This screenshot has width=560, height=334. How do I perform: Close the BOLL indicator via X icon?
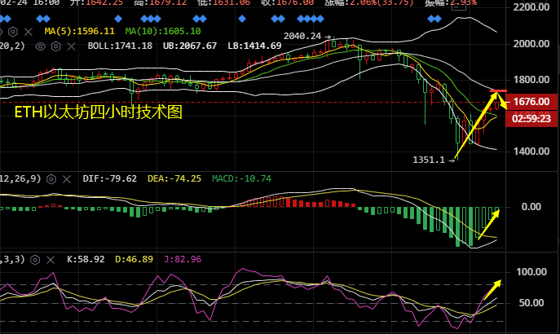tap(72, 46)
